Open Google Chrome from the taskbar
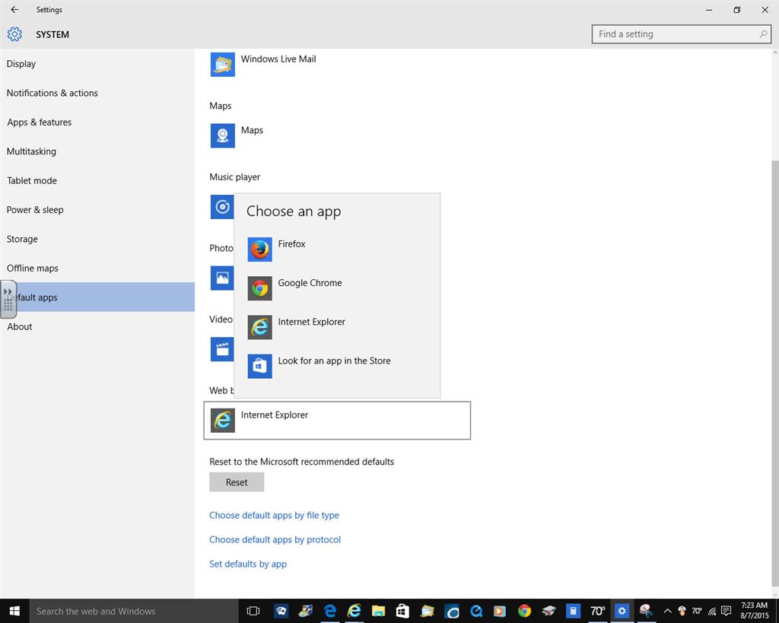Screen dimensions: 779x623 [x=524, y=611]
